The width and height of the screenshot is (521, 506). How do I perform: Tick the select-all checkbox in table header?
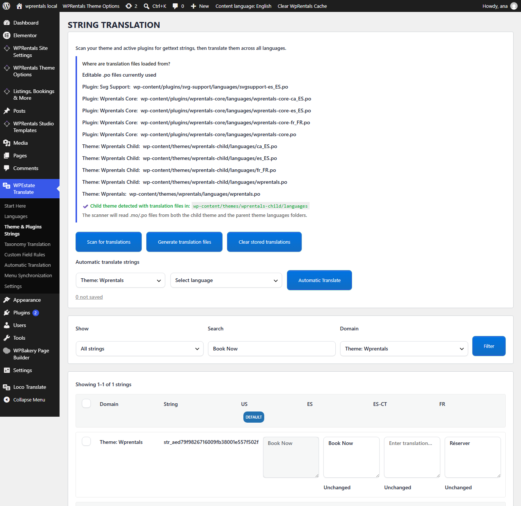[x=86, y=404]
